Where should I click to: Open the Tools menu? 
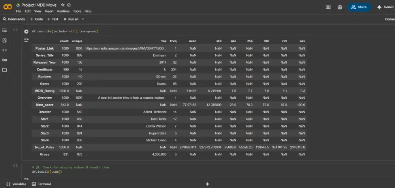click(77, 11)
